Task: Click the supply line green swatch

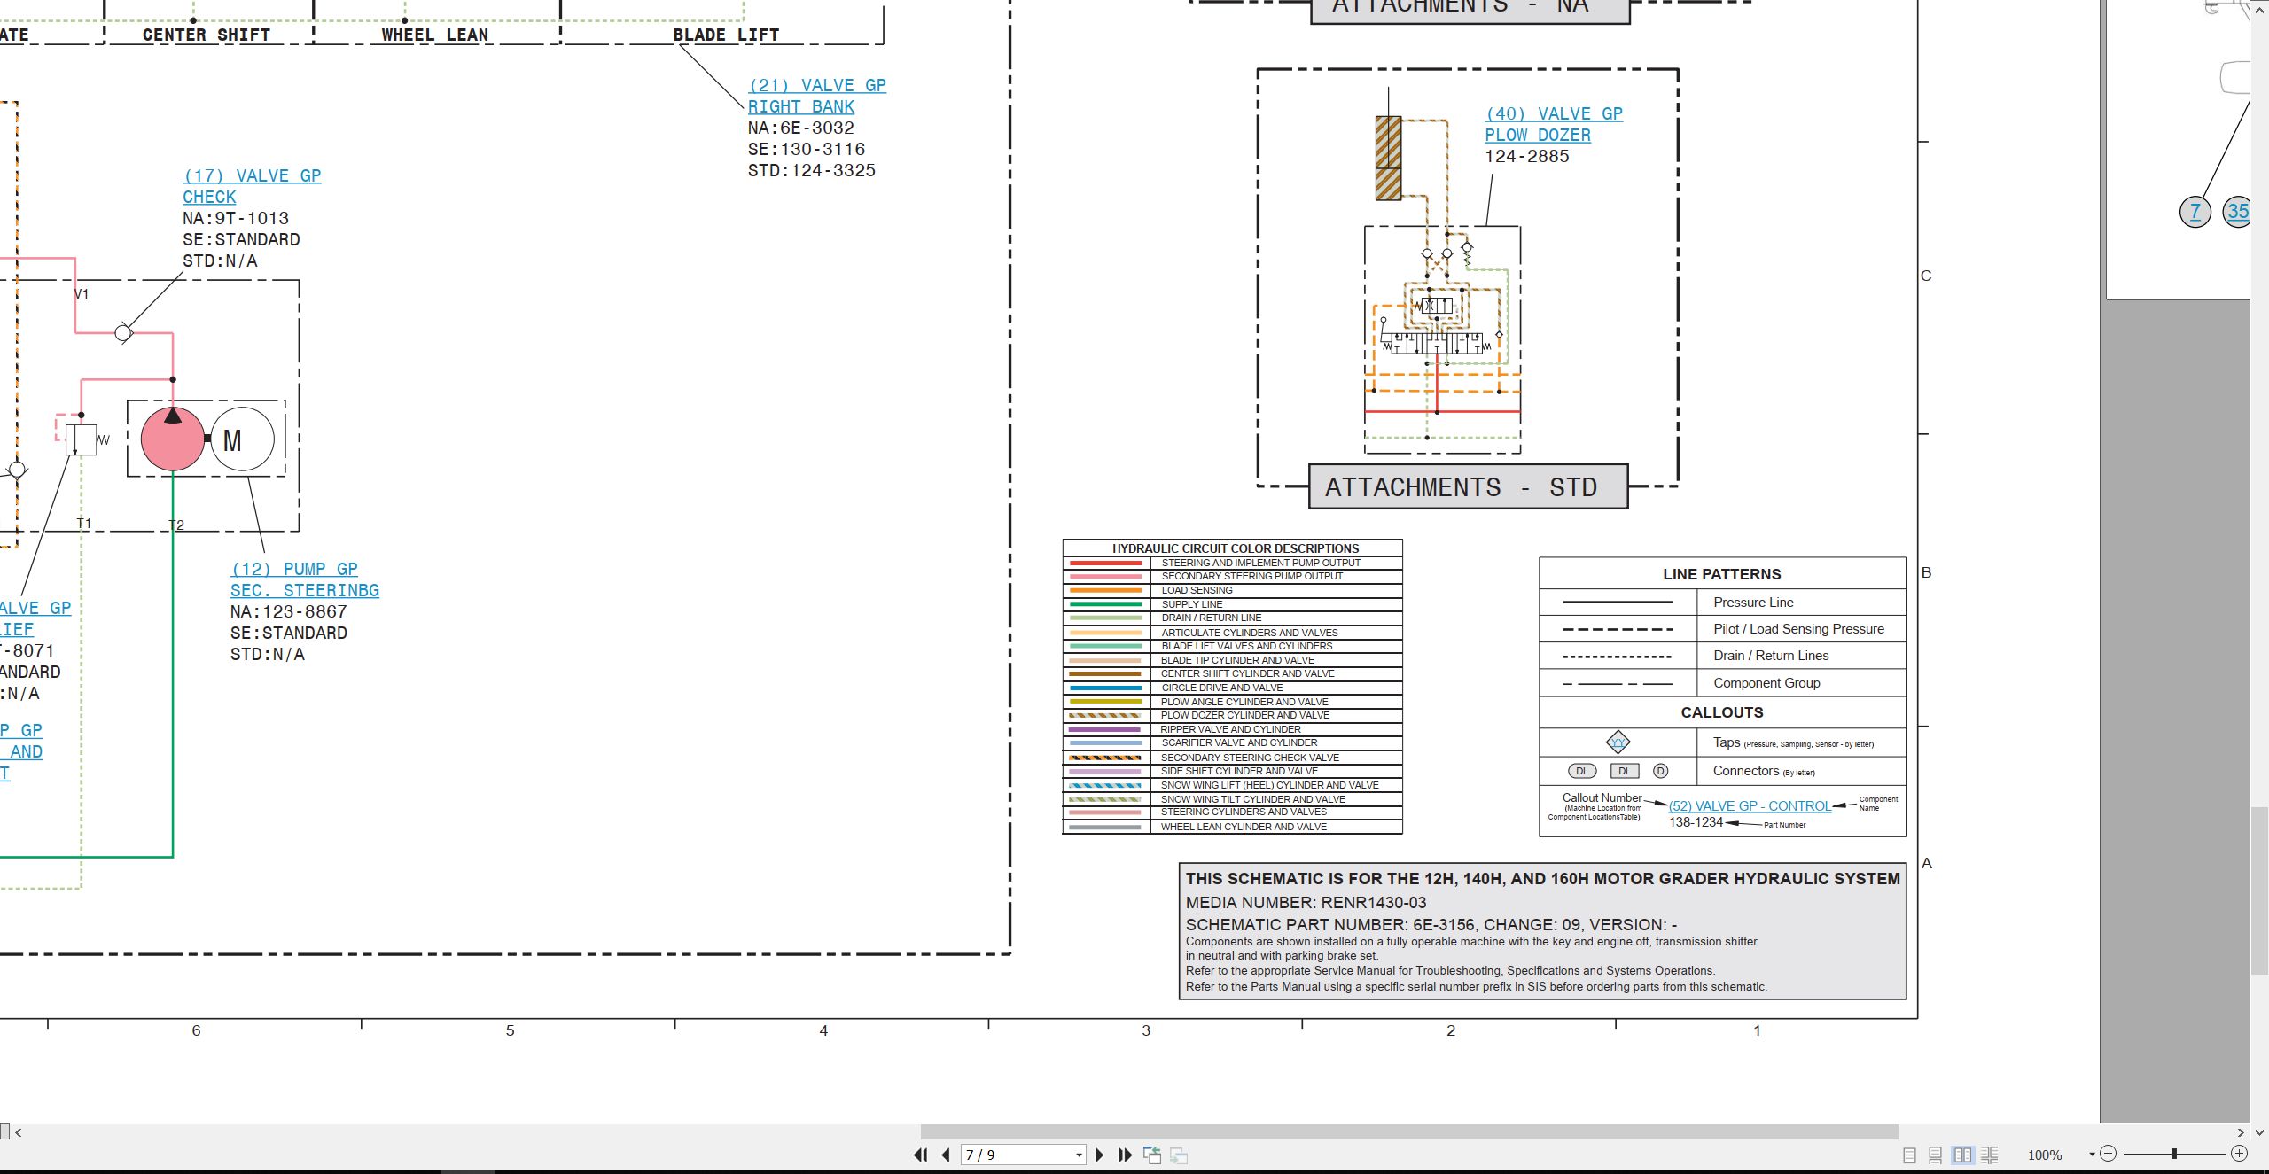Action: pyautogui.click(x=1105, y=604)
